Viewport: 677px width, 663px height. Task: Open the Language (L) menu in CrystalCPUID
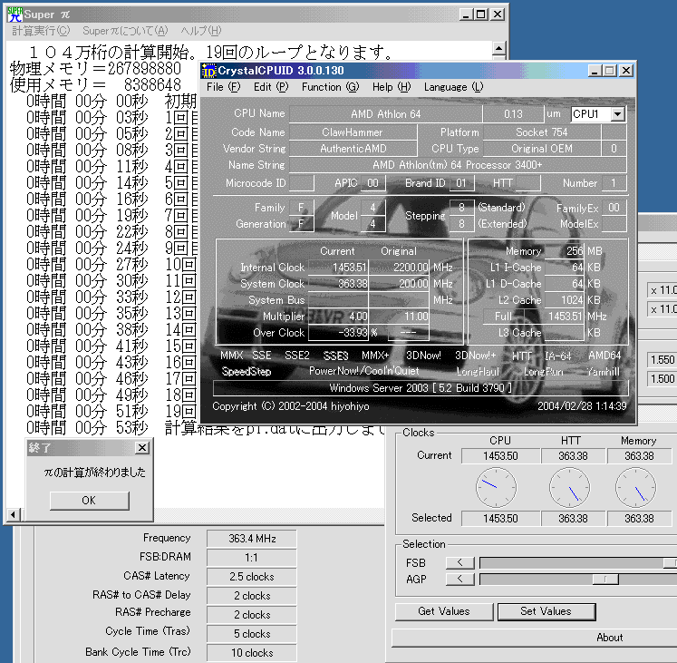tap(453, 87)
